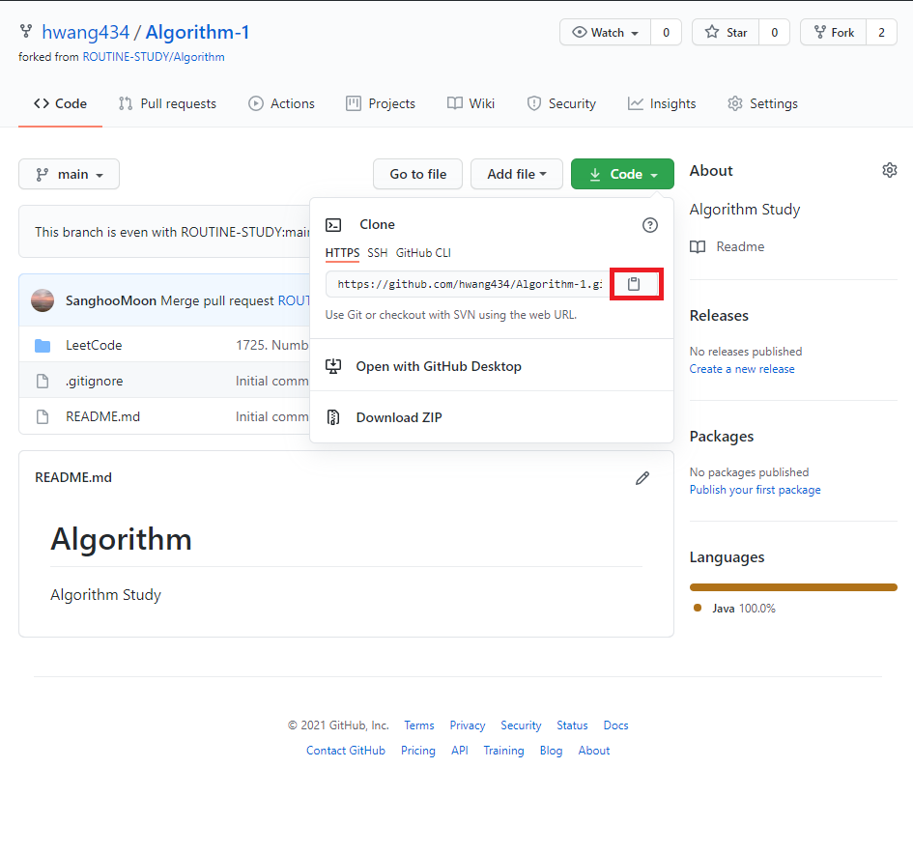The image size is (913, 853).
Task: Select the HTTPS clone option
Action: coord(342,253)
